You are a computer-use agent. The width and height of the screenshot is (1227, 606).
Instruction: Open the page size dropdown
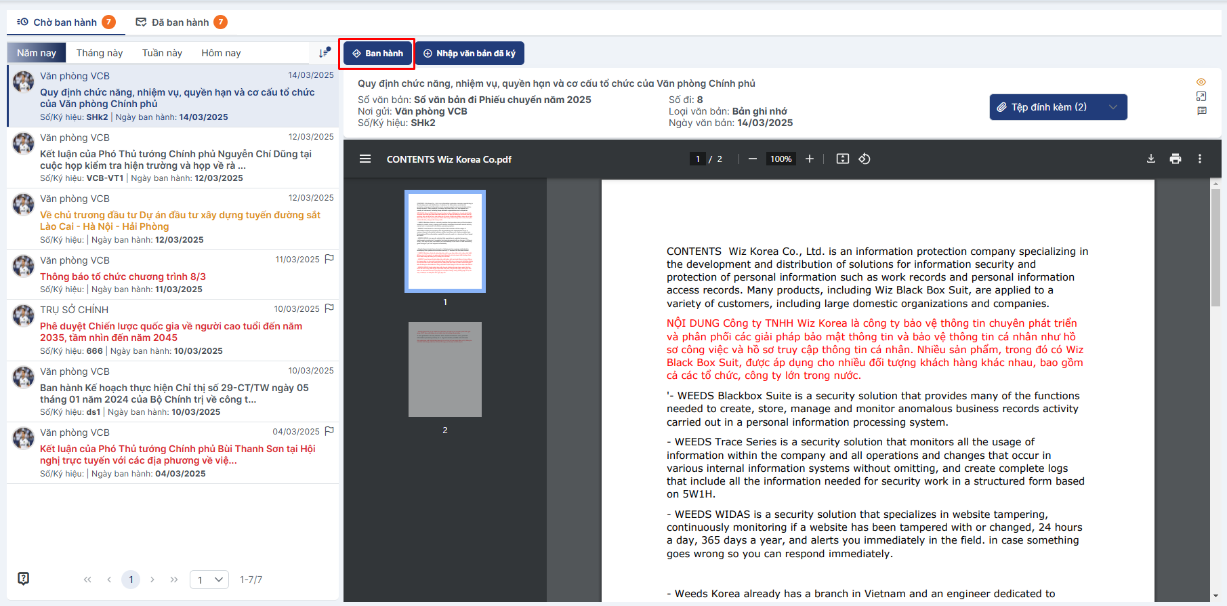[209, 580]
